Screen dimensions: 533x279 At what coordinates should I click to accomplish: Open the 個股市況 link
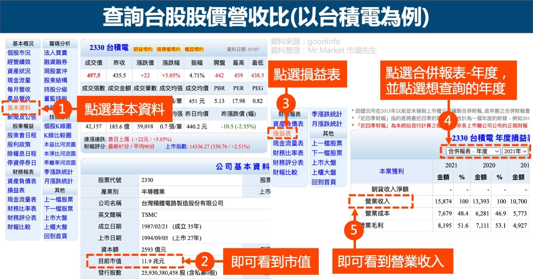point(19,53)
